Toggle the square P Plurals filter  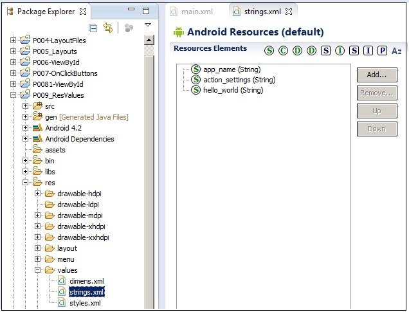382,51
